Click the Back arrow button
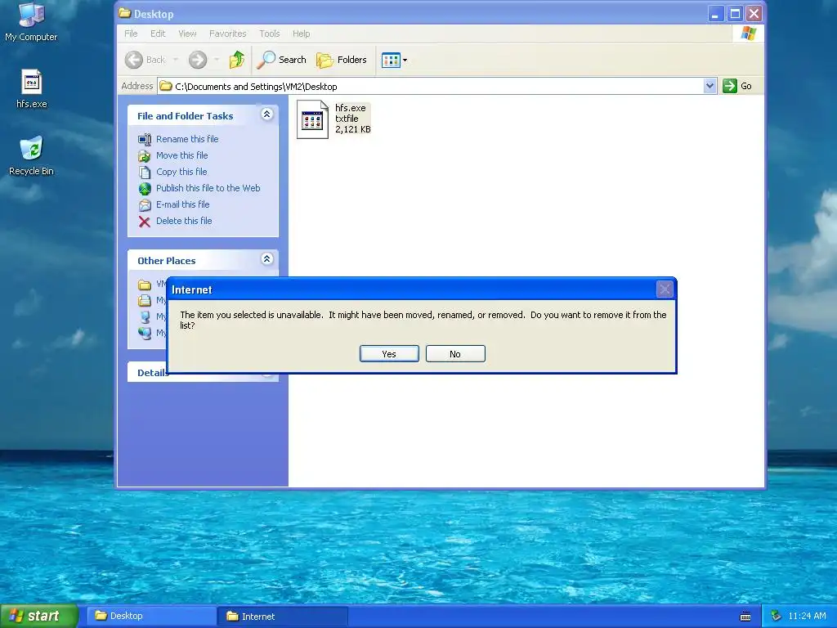Image resolution: width=837 pixels, height=628 pixels. pos(145,60)
